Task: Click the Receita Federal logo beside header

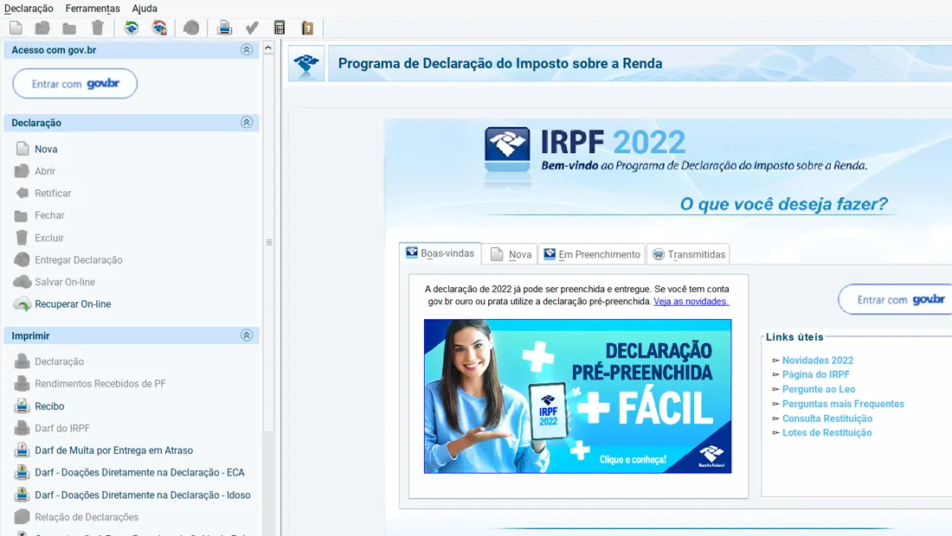Action: [x=306, y=64]
